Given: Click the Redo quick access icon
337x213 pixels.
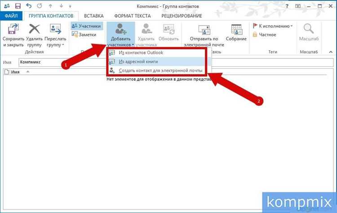Looking at the screenshot, I should click(40, 6).
